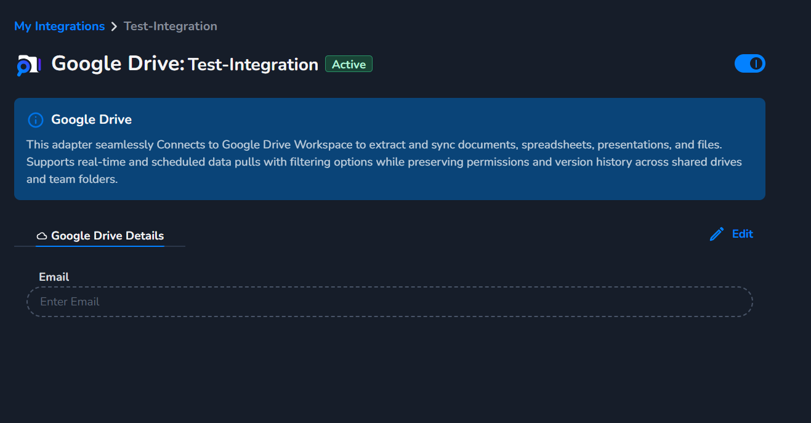Open My Integrations breadcrumb link
The height and width of the screenshot is (423, 811).
point(59,26)
